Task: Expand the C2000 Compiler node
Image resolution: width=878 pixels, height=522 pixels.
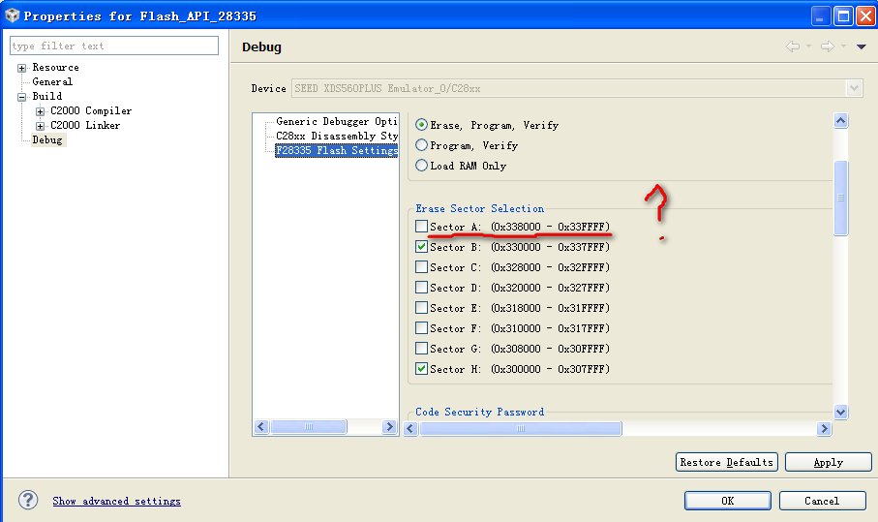Action: pyautogui.click(x=40, y=111)
